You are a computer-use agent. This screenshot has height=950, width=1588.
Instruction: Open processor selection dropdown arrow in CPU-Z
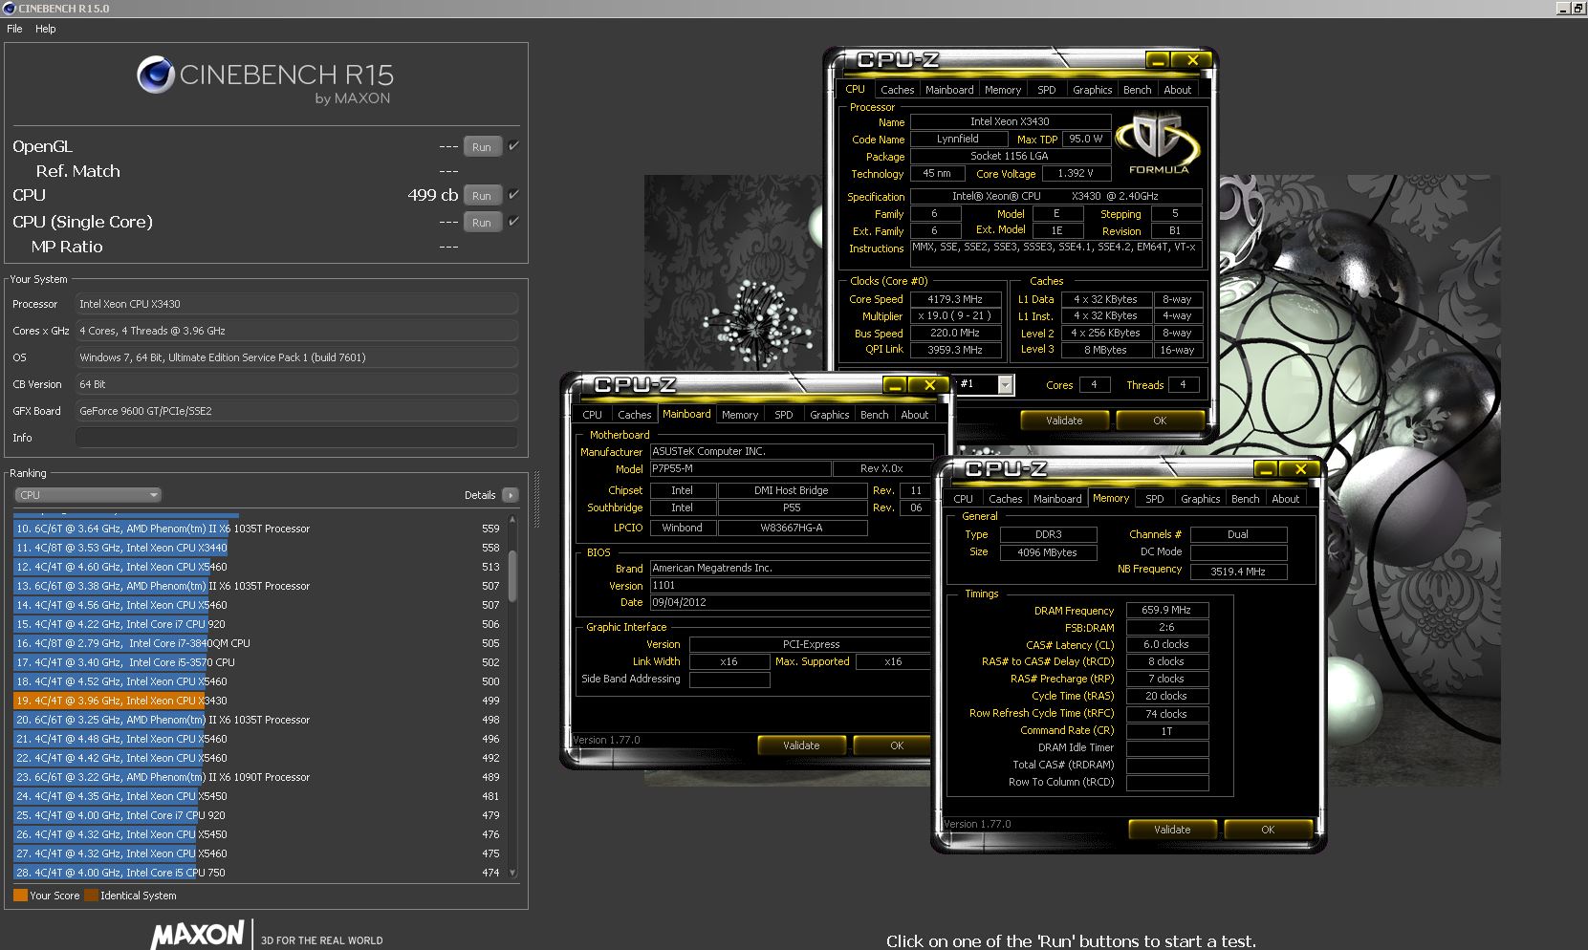coord(1005,384)
